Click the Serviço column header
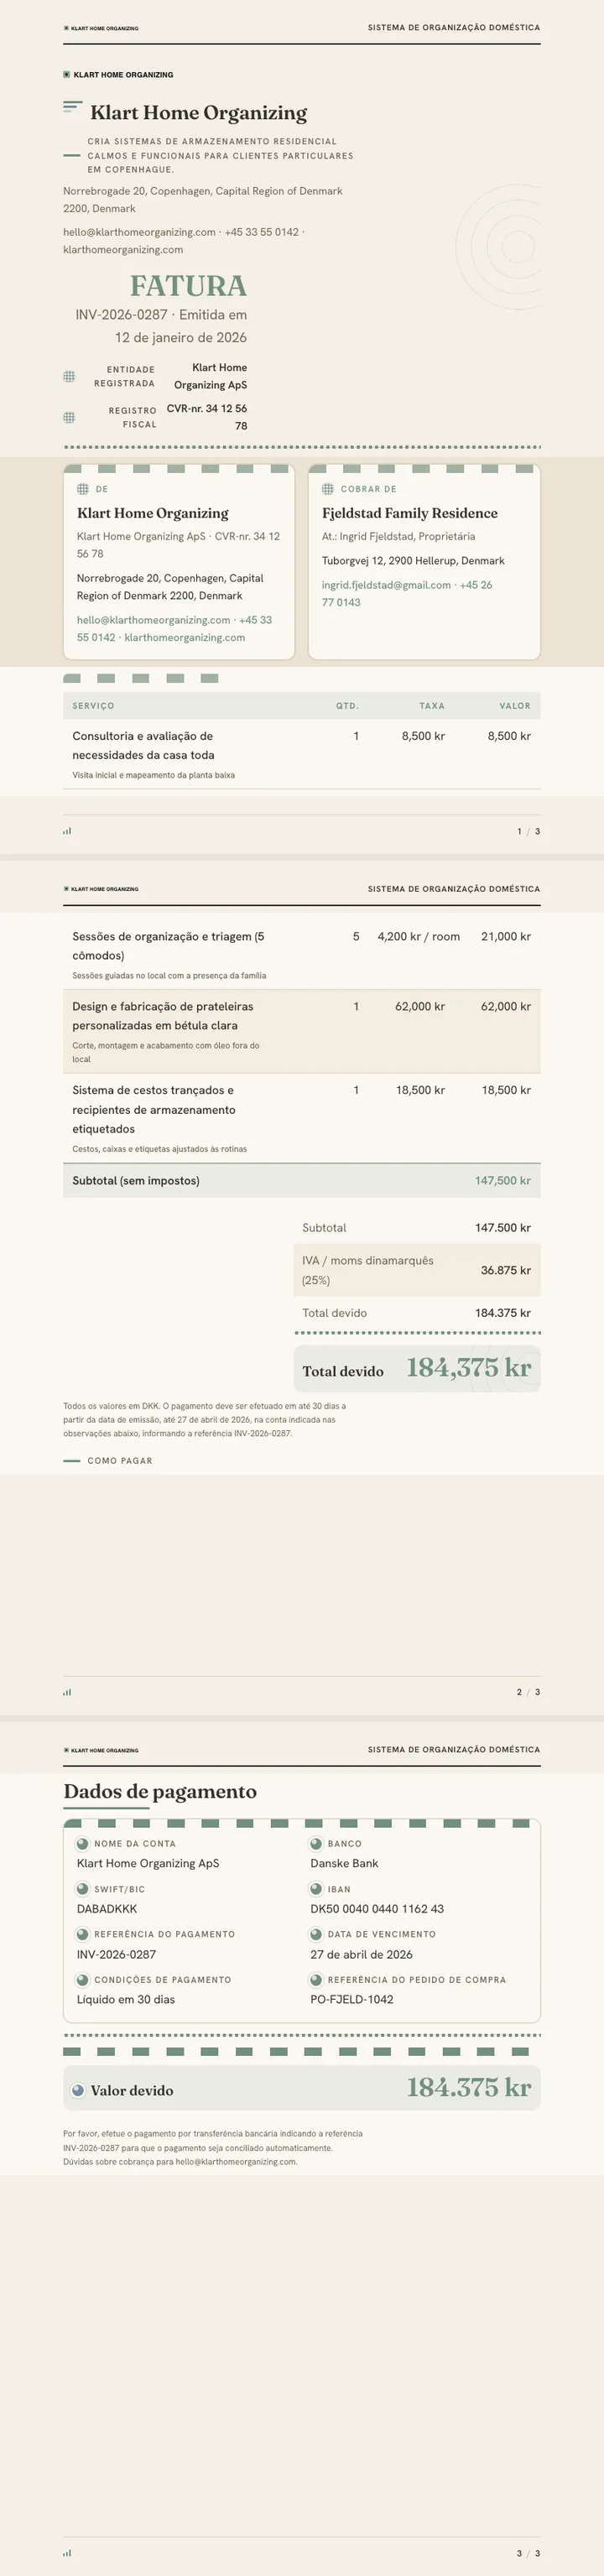 [93, 706]
